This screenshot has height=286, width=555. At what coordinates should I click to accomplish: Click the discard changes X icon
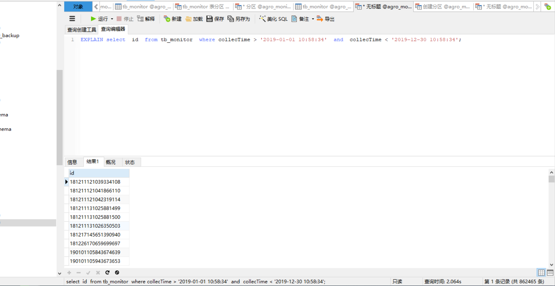point(98,273)
